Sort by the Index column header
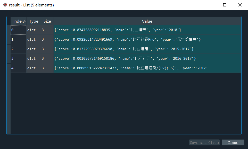Image resolution: width=248 pixels, height=149 pixels. tap(19, 21)
